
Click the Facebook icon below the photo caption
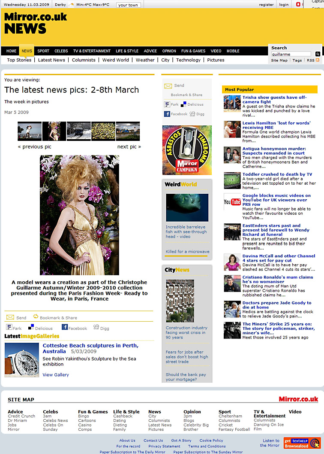[x=65, y=328]
